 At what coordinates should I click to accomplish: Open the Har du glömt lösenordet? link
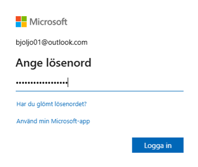[52, 104]
